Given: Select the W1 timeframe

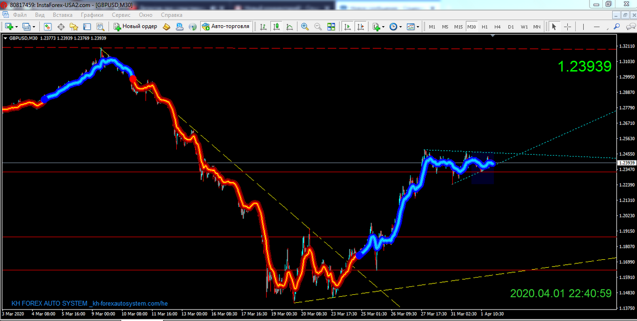Looking at the screenshot, I should pos(524,27).
